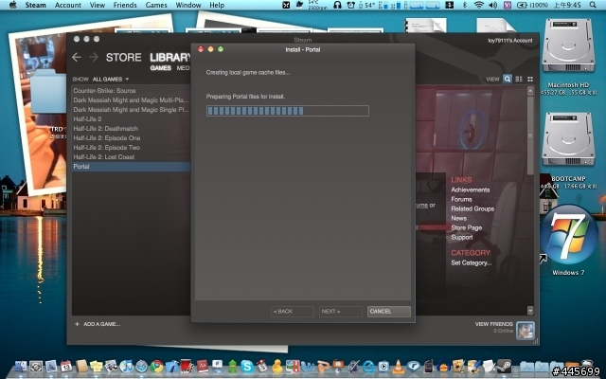Open the Support link
Screen dimensions: 606x379
pos(462,237)
